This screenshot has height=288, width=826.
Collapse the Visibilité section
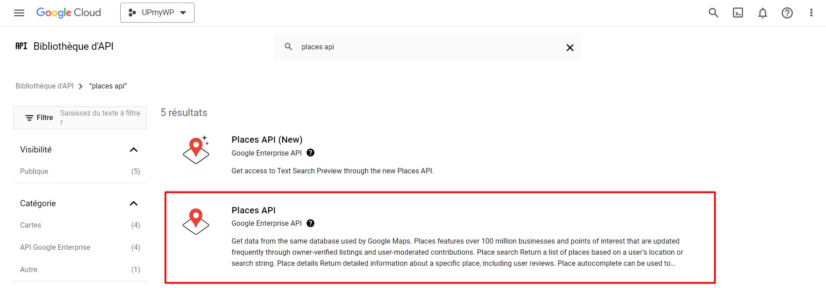[x=134, y=150]
